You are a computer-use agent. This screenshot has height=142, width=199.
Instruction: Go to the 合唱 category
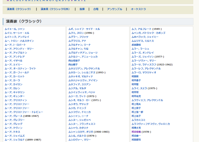coord(96,9)
